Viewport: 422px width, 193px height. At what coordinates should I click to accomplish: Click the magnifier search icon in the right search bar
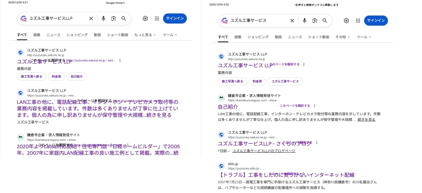click(325, 21)
